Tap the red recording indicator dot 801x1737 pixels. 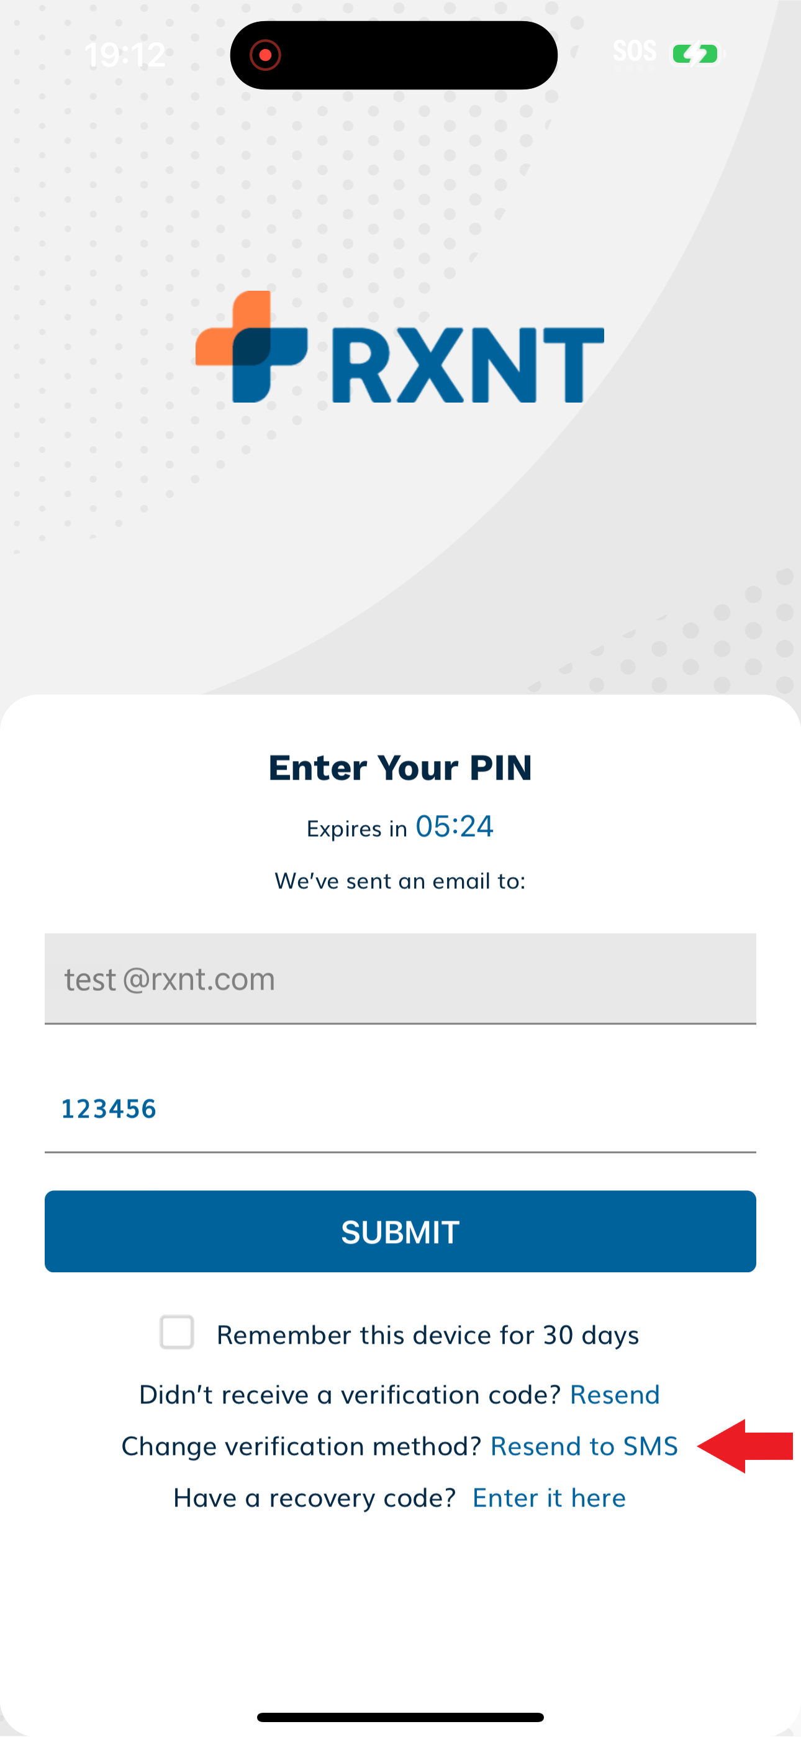(265, 55)
